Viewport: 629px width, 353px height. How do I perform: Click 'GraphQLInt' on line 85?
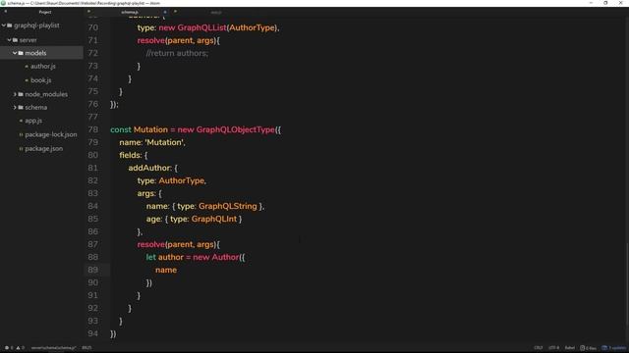214,219
